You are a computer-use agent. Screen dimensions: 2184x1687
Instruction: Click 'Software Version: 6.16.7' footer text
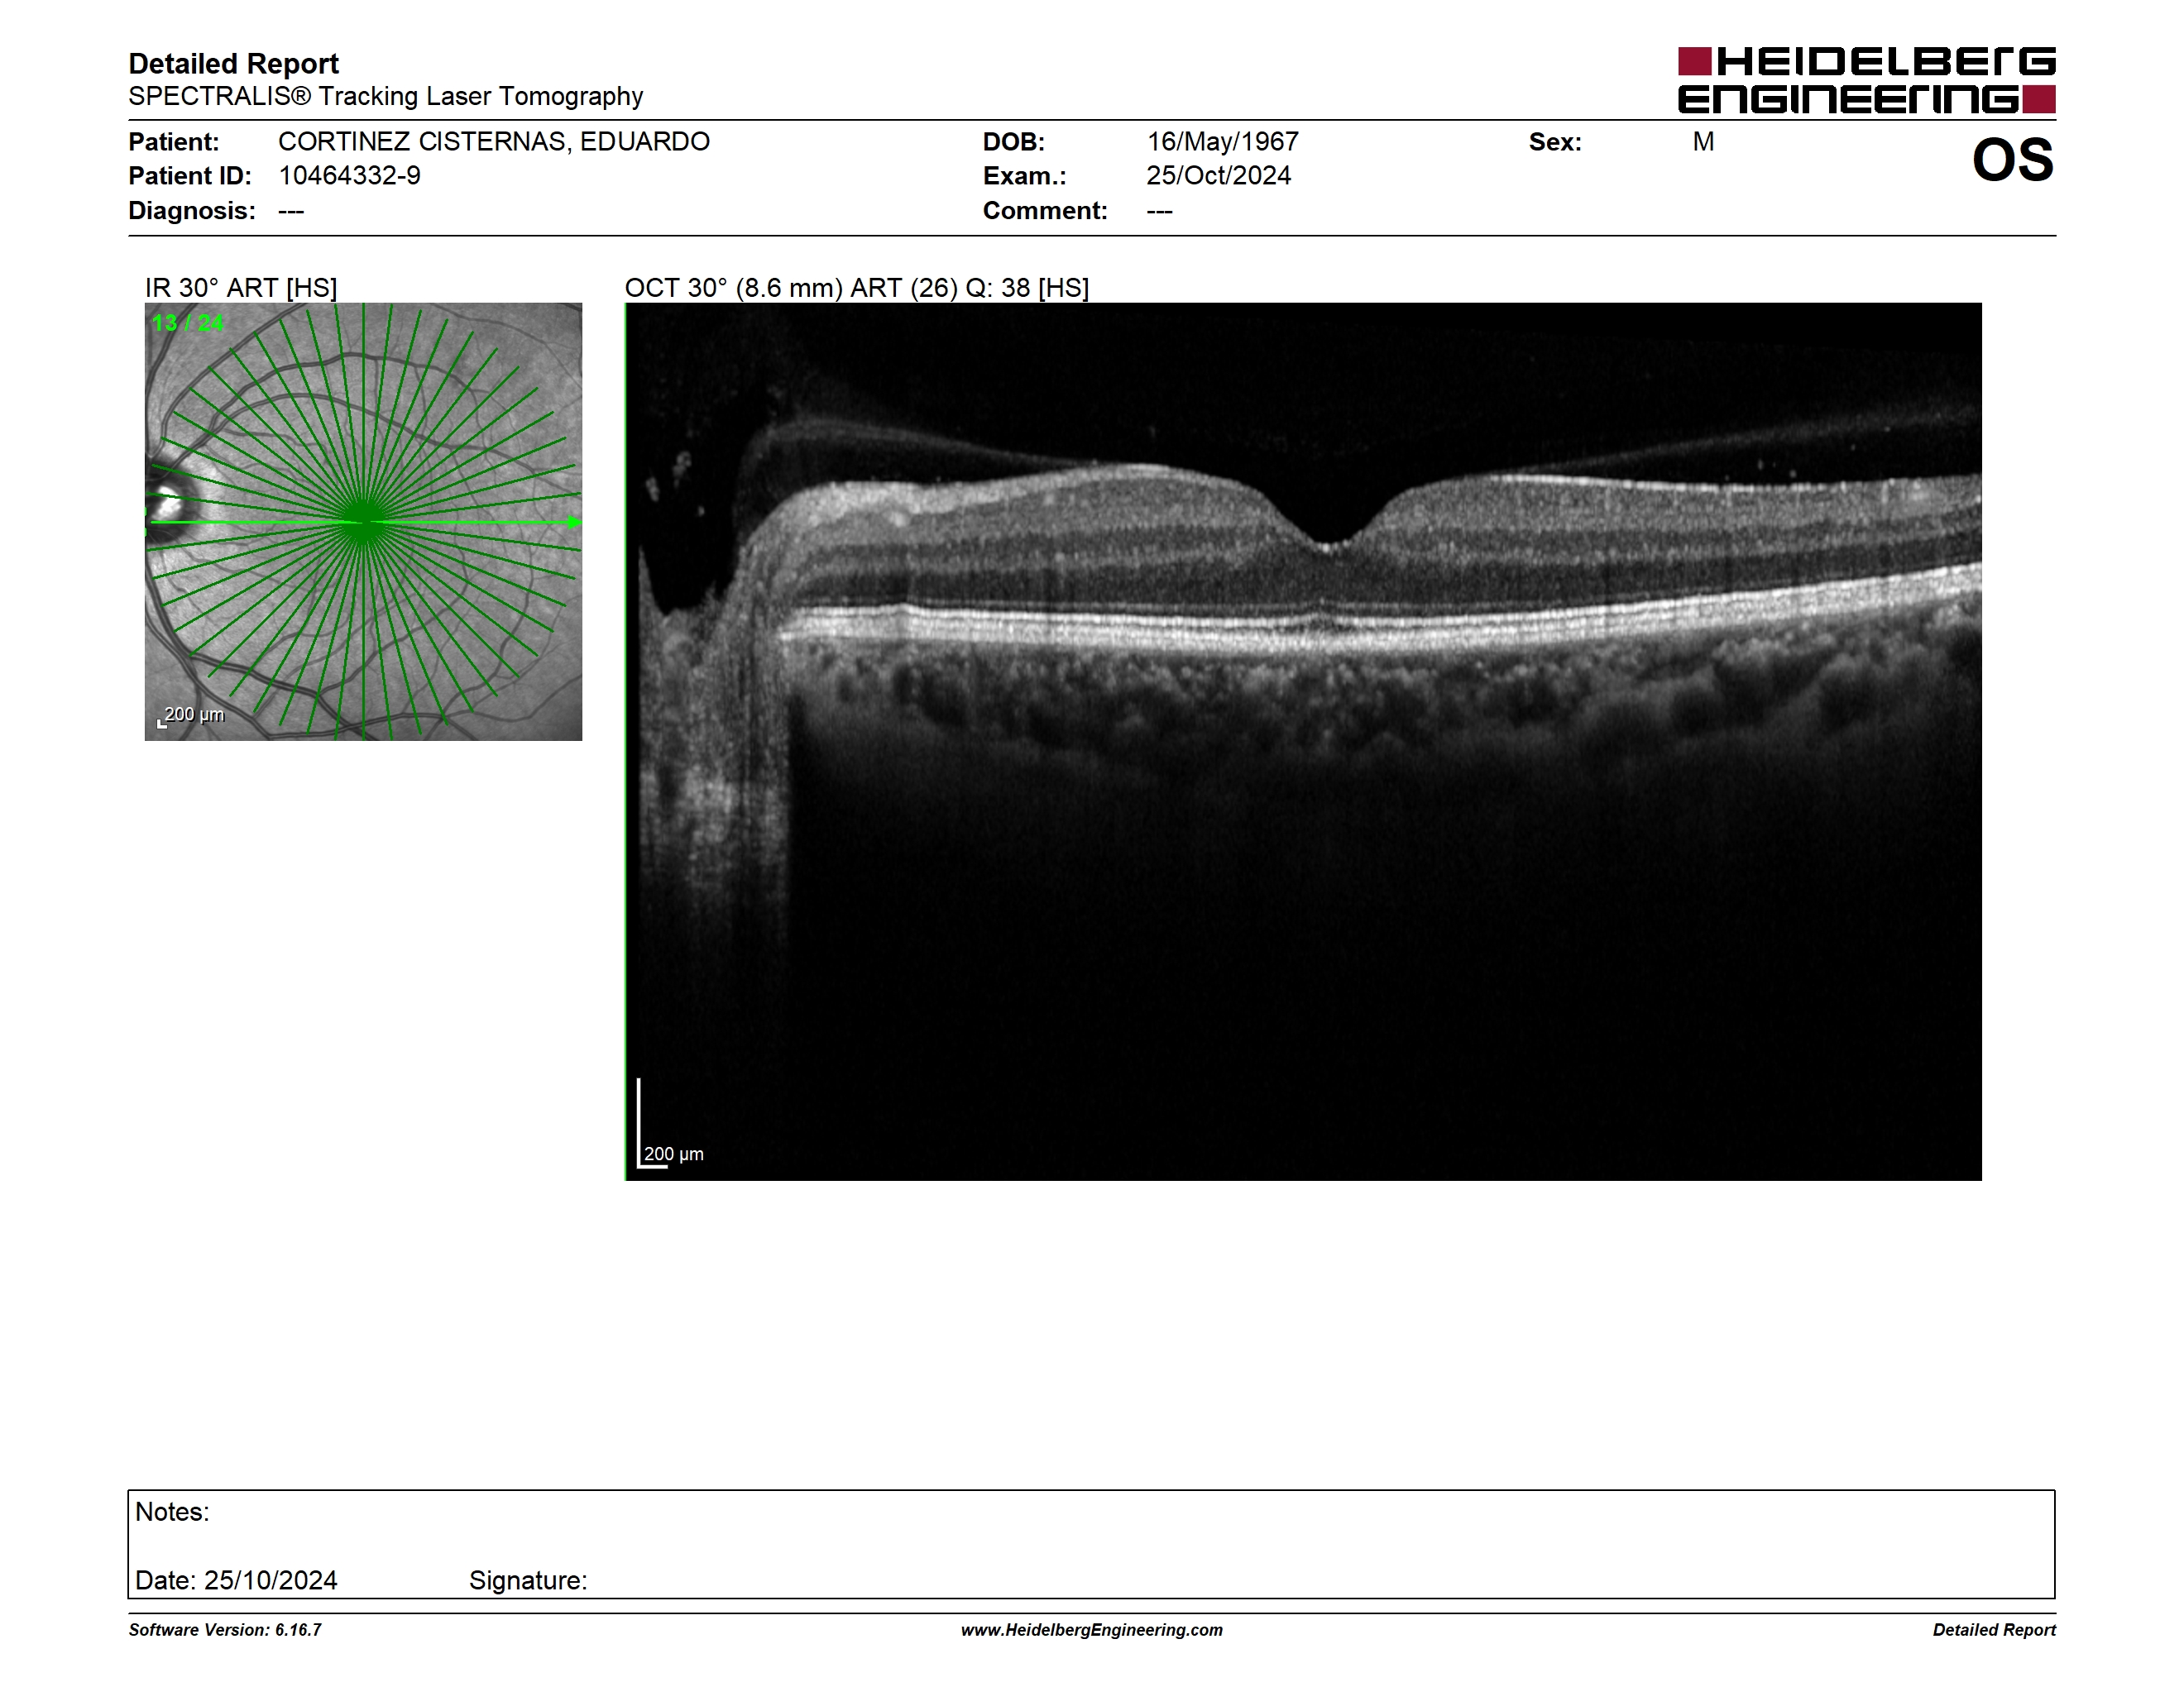[225, 1630]
